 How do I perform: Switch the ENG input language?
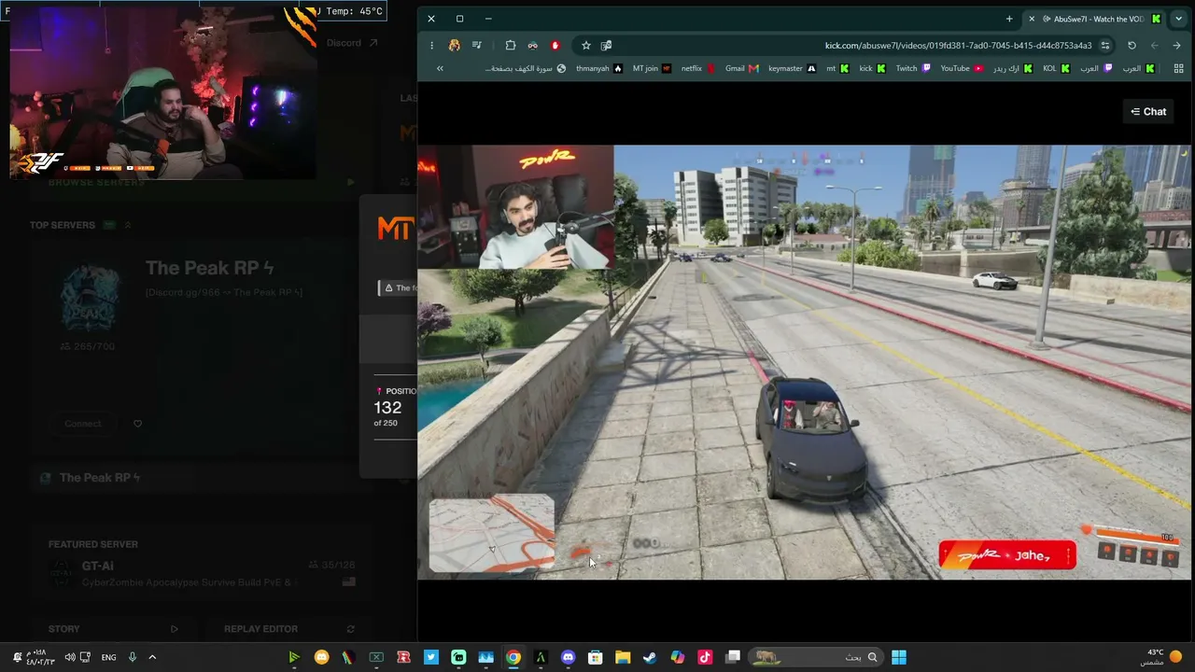pyautogui.click(x=108, y=657)
